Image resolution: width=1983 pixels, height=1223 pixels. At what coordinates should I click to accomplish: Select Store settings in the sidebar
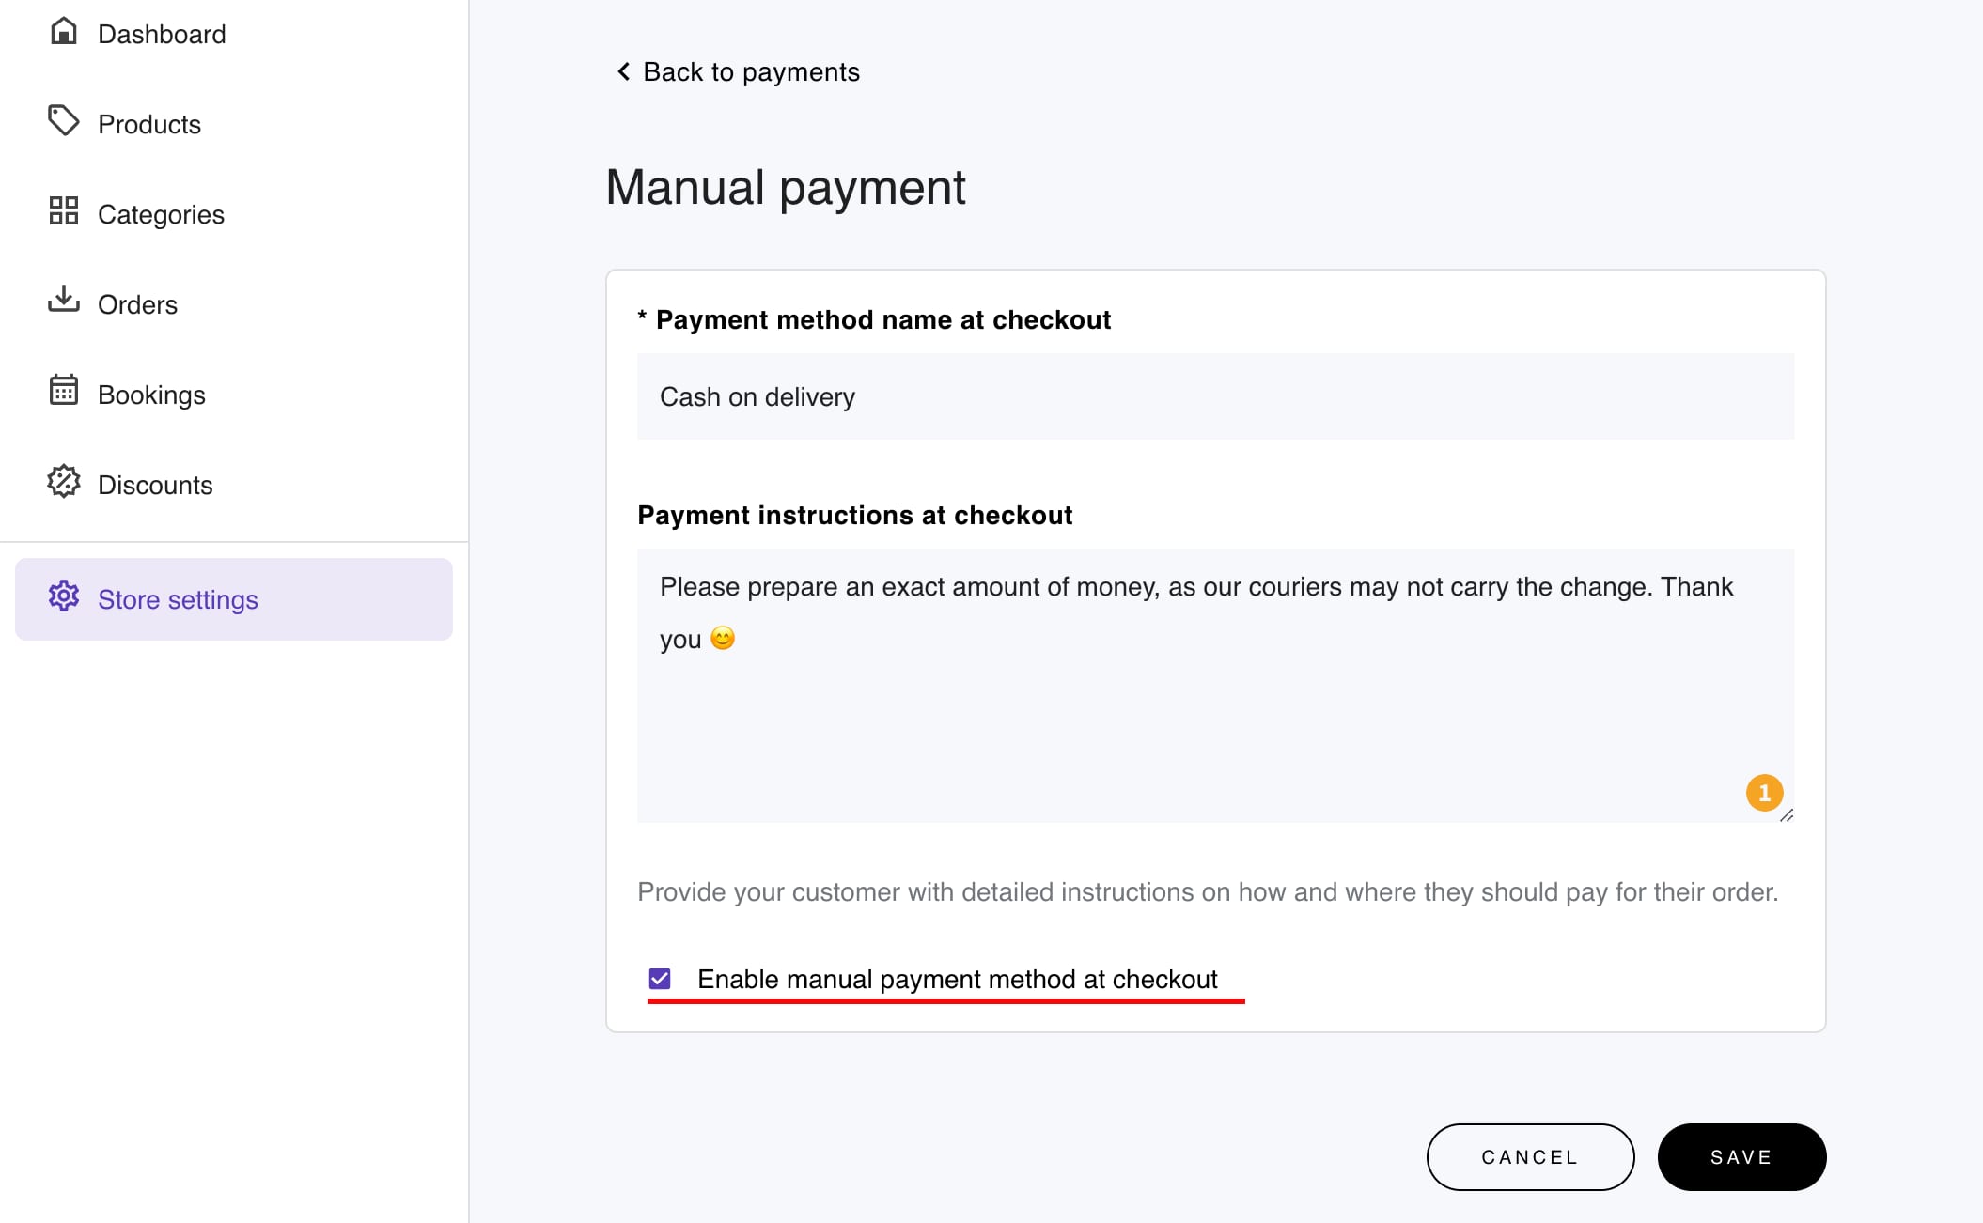pyautogui.click(x=178, y=599)
